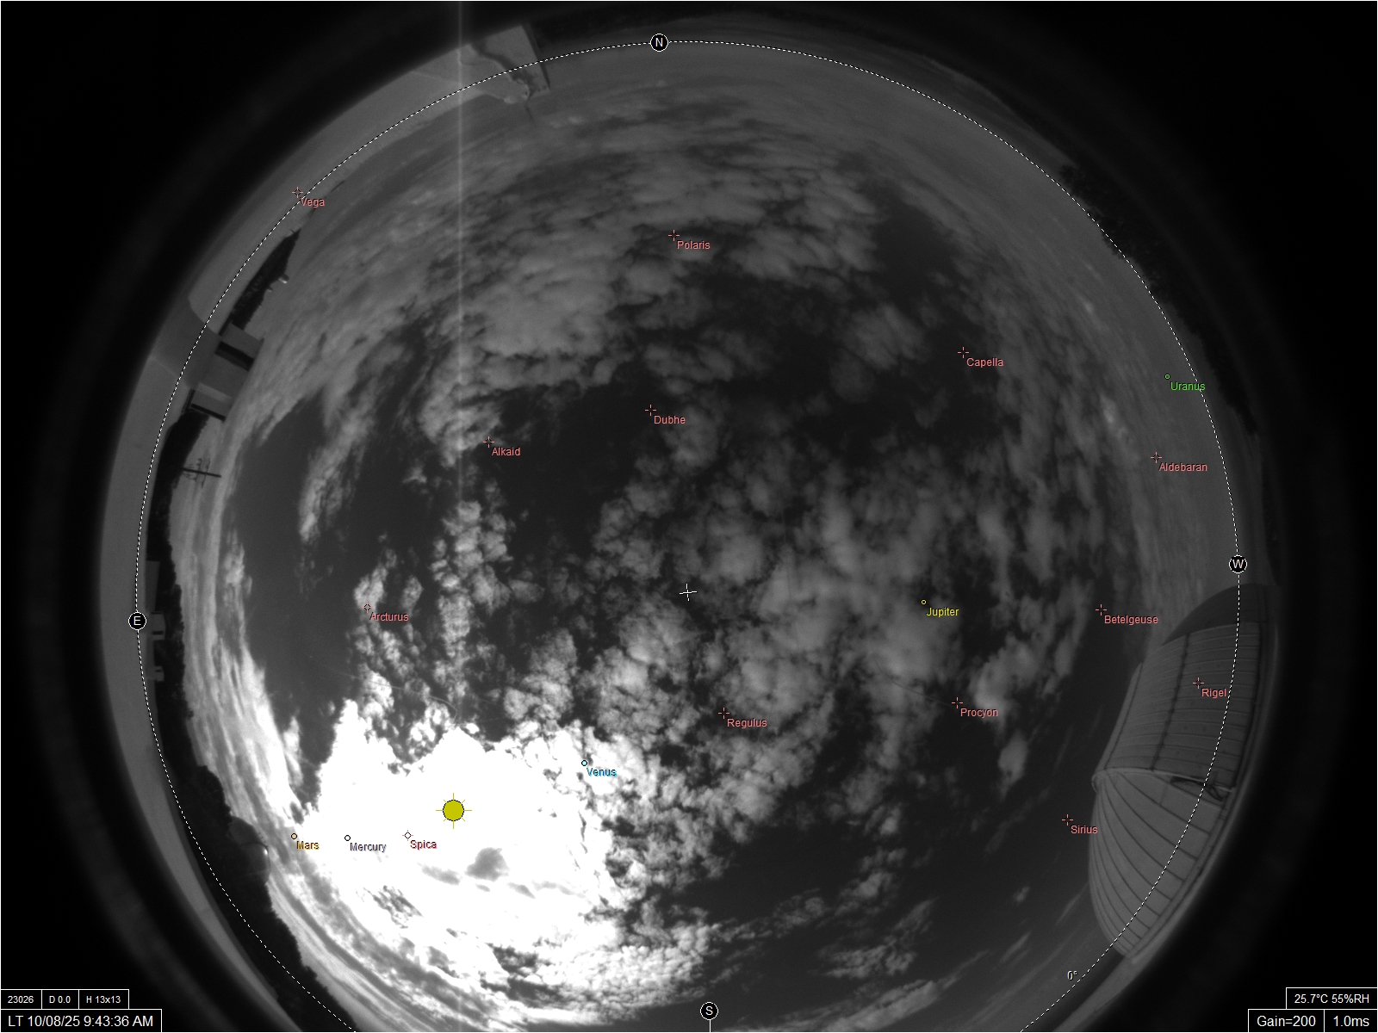Click the white zenith crosshair at center
1378x1033 pixels.
(x=687, y=592)
